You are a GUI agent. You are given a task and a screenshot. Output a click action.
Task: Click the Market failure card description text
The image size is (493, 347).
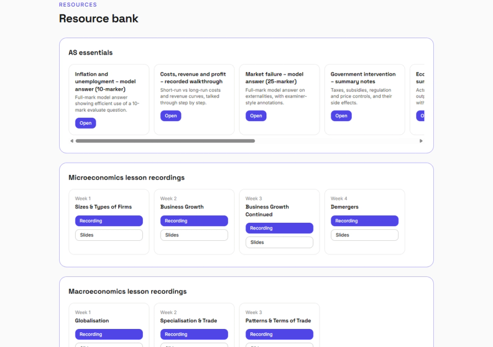pos(276,96)
